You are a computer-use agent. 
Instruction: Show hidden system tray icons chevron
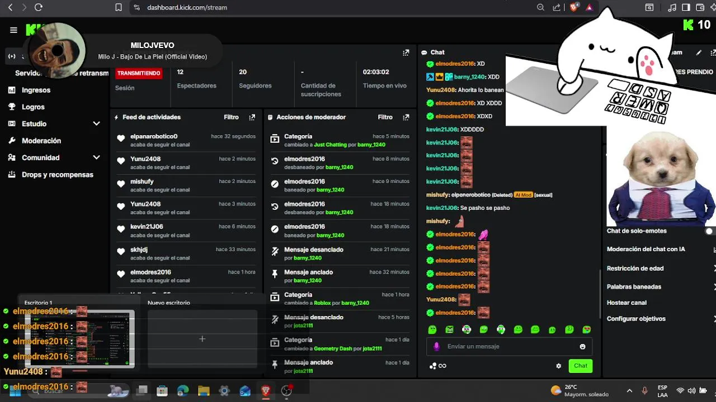(x=629, y=391)
